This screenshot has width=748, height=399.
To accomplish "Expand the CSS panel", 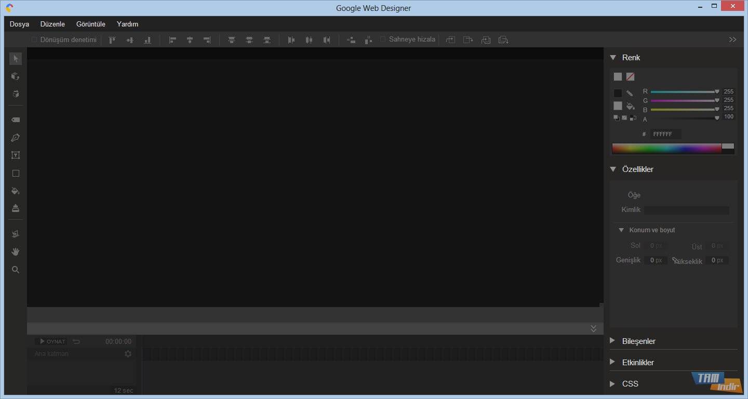I will click(613, 383).
